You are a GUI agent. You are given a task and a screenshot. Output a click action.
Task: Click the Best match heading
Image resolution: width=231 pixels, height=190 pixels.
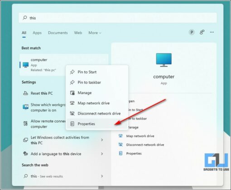point(31,48)
